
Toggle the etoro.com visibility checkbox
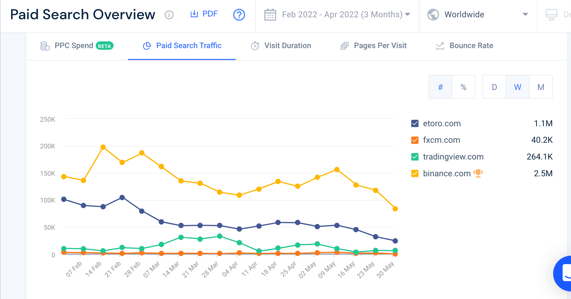(415, 124)
